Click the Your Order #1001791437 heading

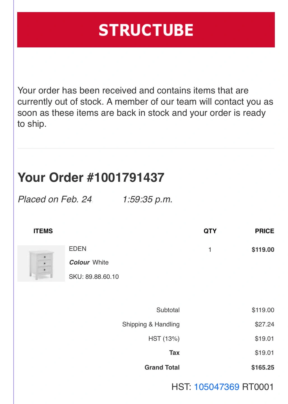91,178
